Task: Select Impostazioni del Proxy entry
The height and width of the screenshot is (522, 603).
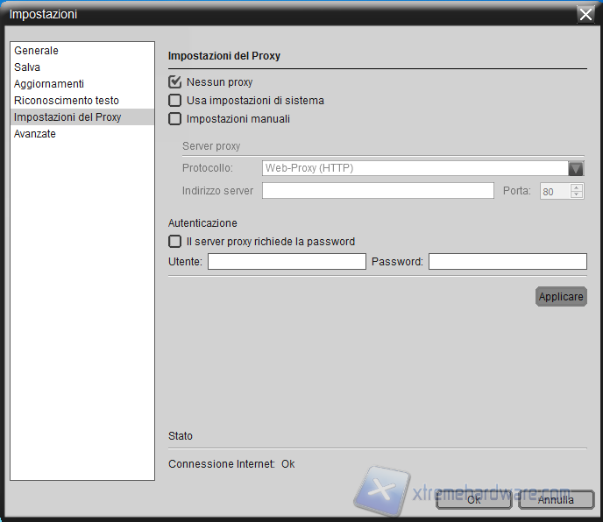Action: pos(67,117)
